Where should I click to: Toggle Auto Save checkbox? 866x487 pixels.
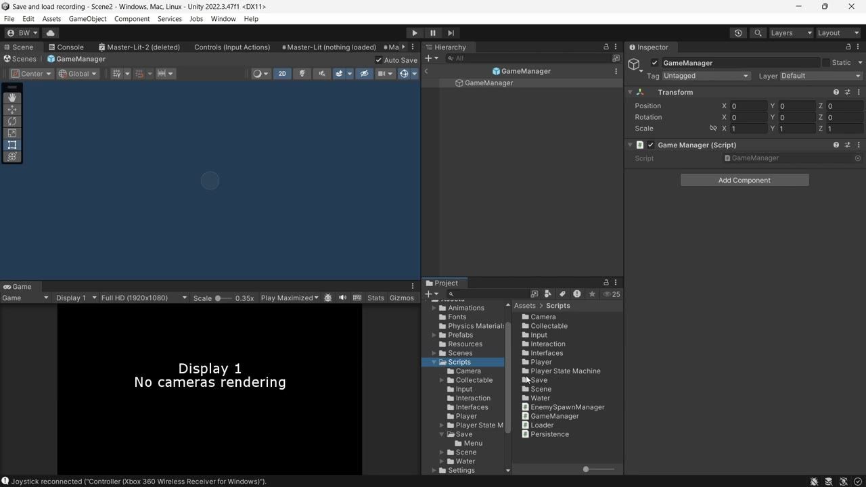pos(379,60)
